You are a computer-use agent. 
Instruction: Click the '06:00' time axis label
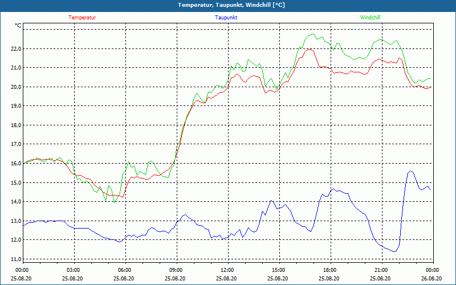(x=124, y=270)
